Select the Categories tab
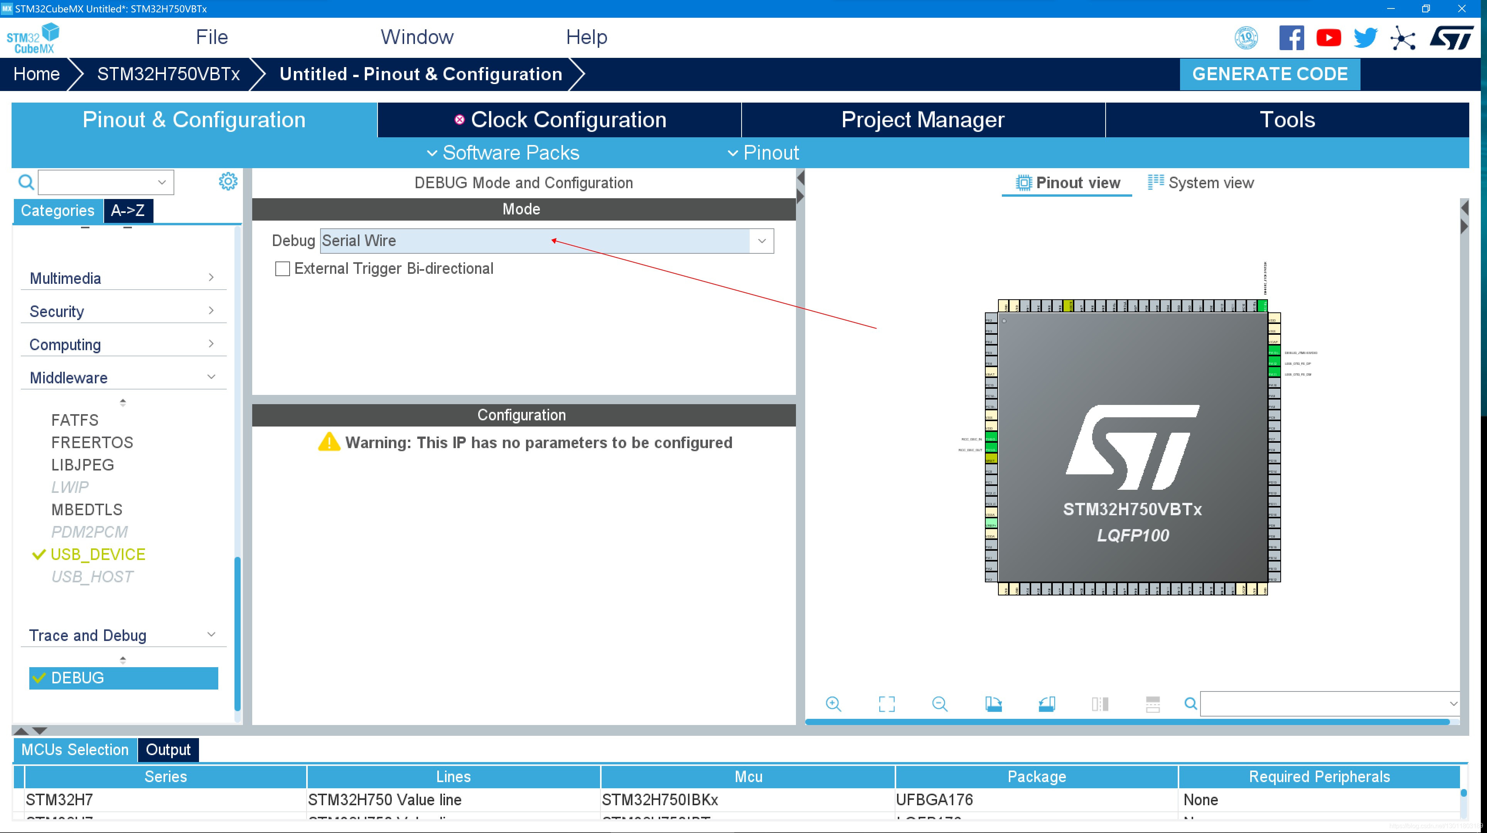 coord(58,211)
